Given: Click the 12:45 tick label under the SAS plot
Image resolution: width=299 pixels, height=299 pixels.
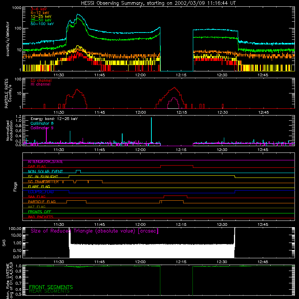Looking at the screenshot, I should [263, 262].
